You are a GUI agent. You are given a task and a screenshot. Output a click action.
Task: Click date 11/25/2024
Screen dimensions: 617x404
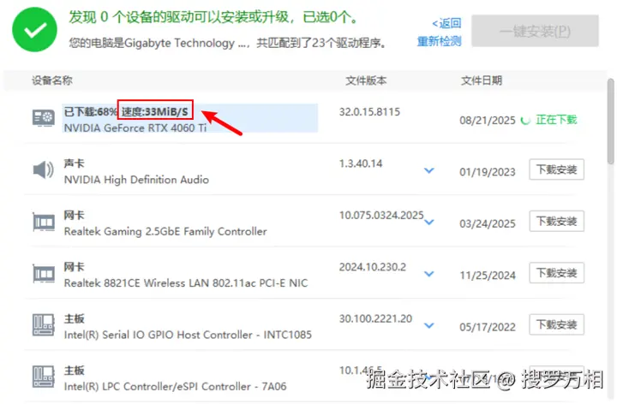coord(488,276)
